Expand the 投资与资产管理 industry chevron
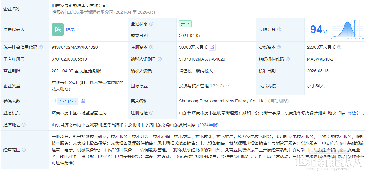Viewport: 365px width, 172px height. [x=227, y=86]
